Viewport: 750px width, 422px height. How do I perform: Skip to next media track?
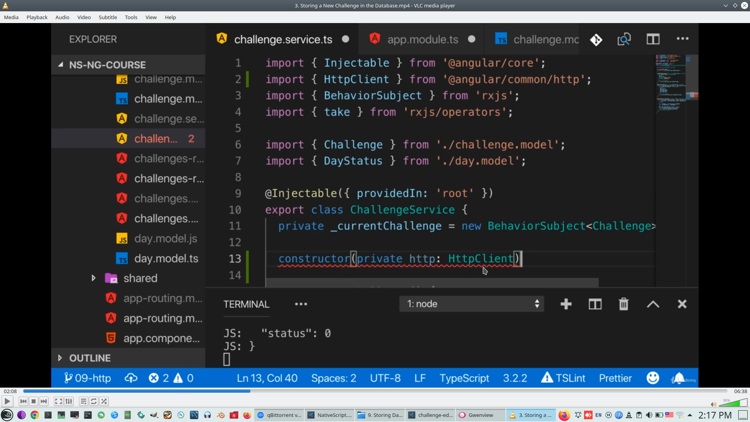(x=44, y=401)
